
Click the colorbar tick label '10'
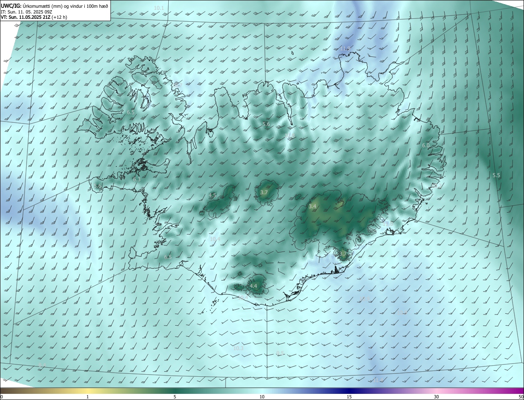point(262,397)
